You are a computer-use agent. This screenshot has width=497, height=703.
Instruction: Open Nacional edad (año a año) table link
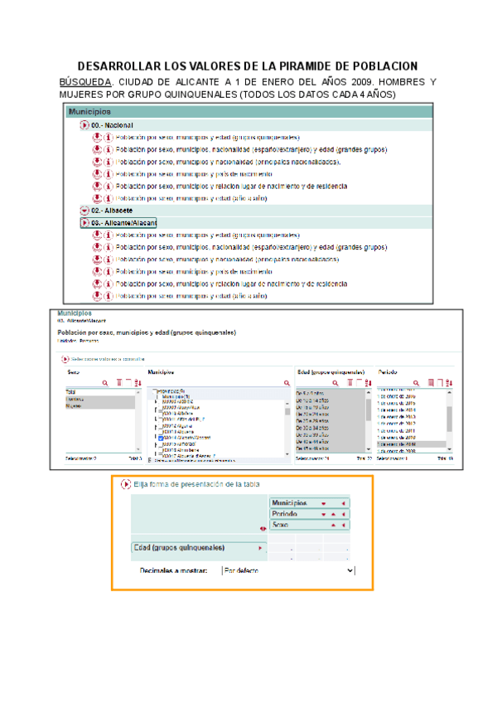tap(191, 198)
